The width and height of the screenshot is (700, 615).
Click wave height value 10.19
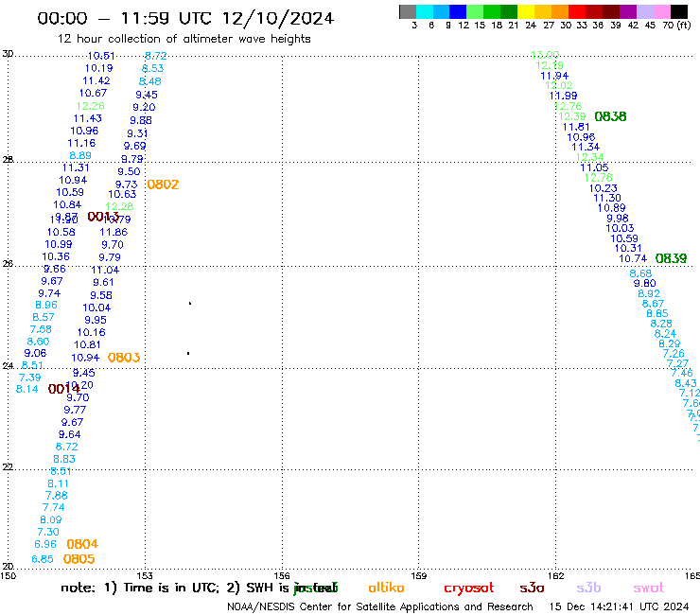pos(98,68)
